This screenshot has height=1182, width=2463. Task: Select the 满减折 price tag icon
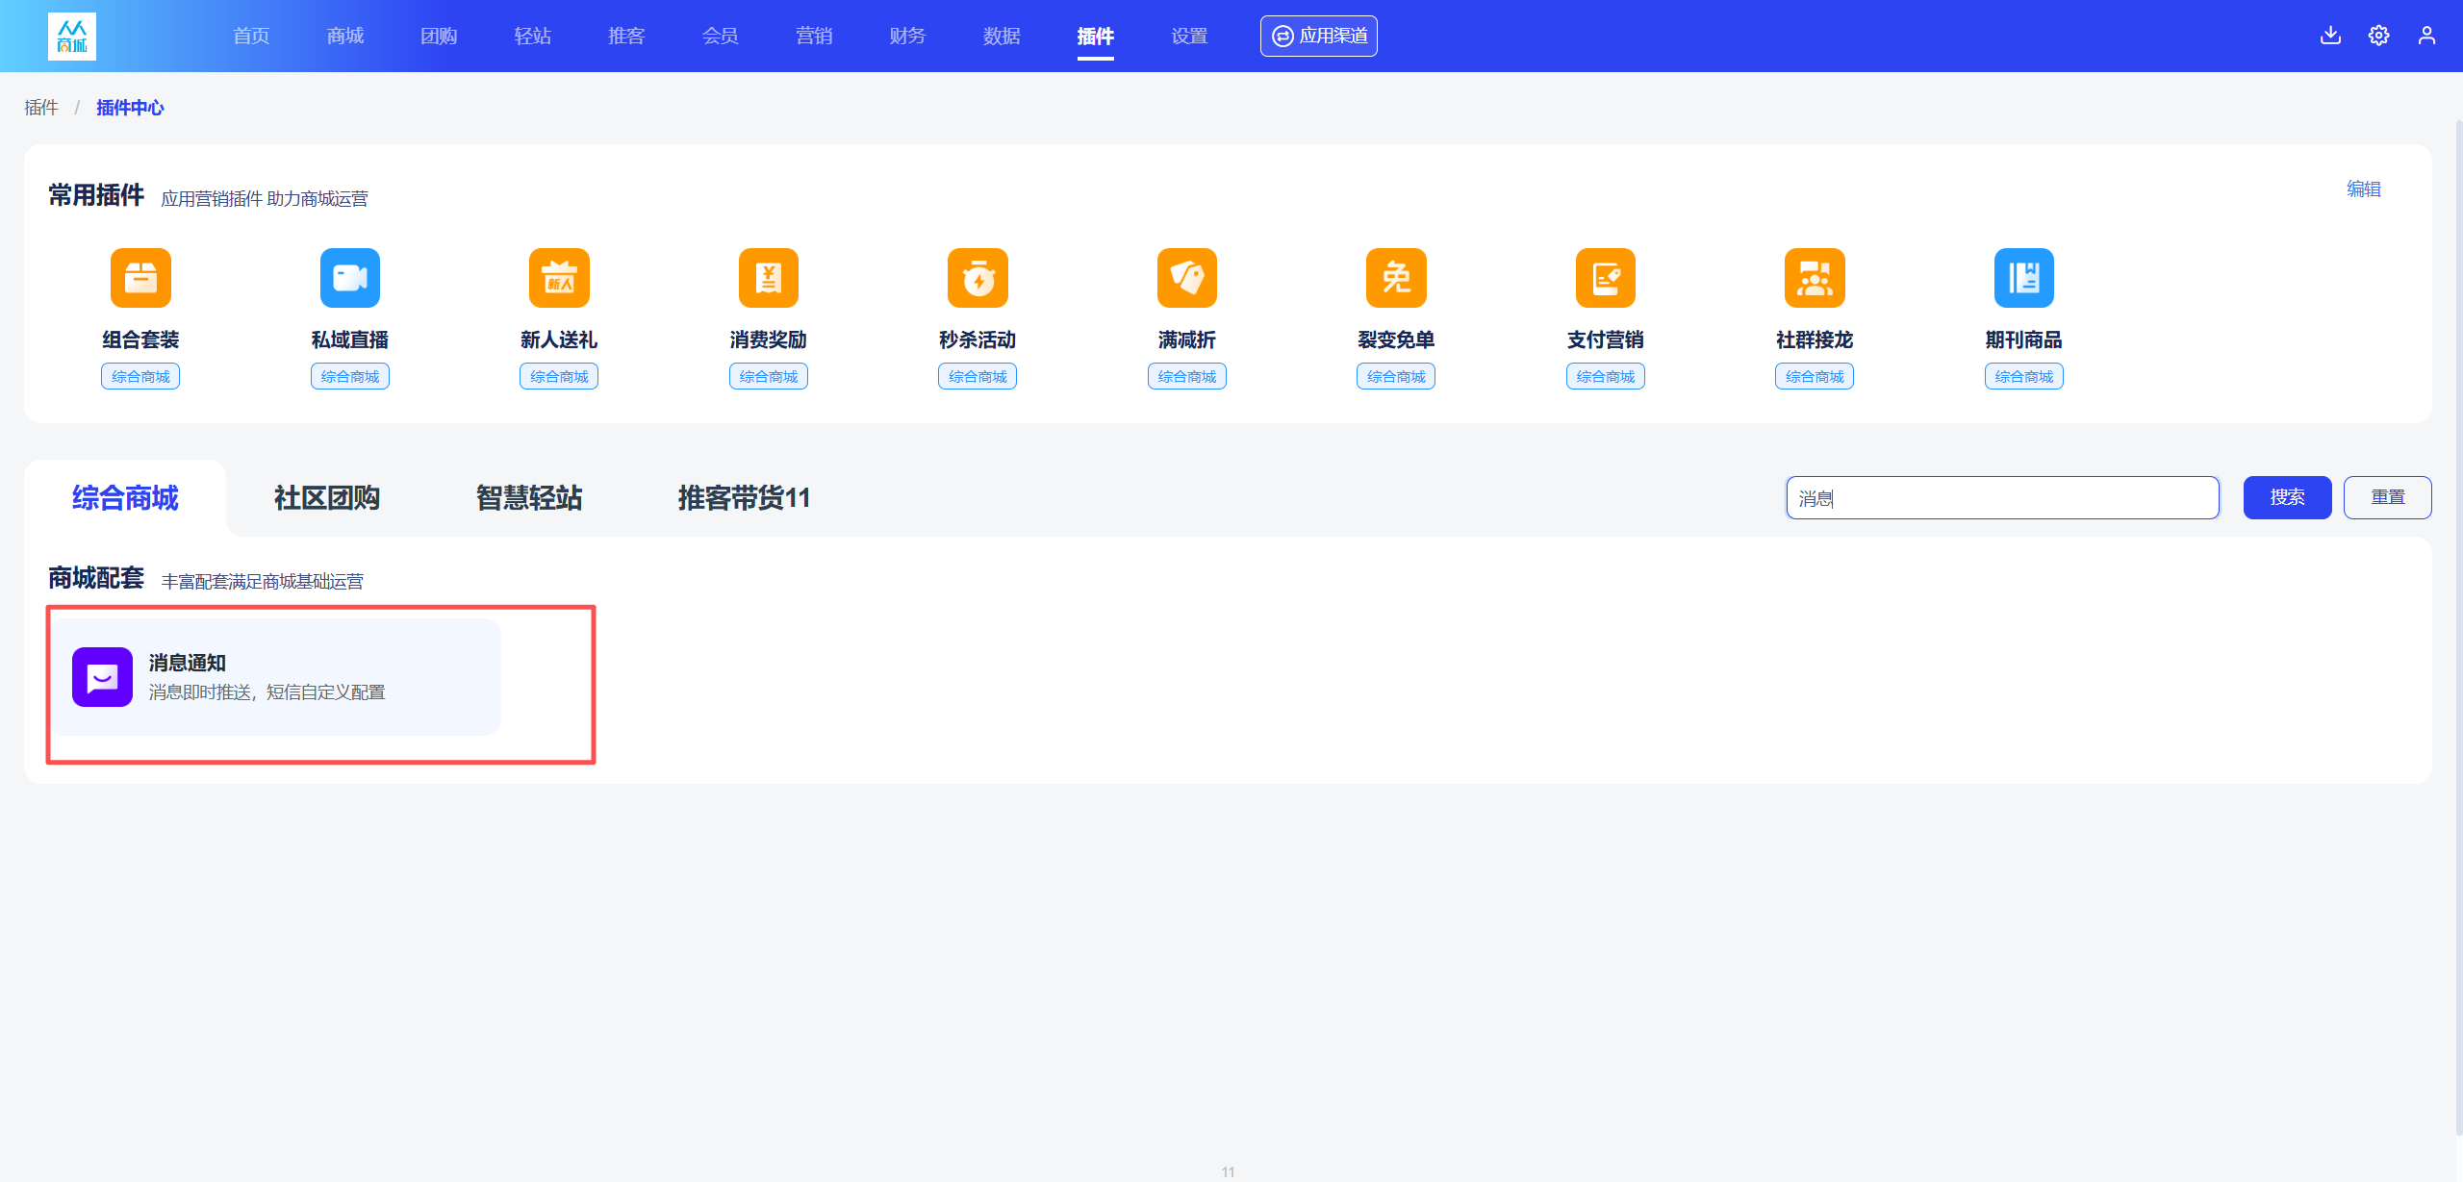coord(1187,278)
